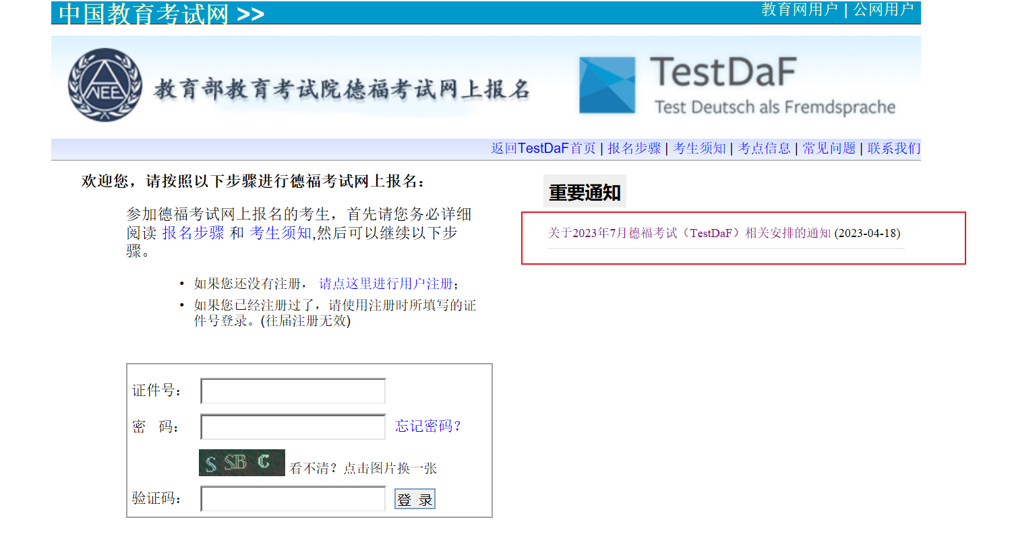This screenshot has width=1010, height=555.
Task: Open 常见问题 navigation item
Action: point(829,148)
